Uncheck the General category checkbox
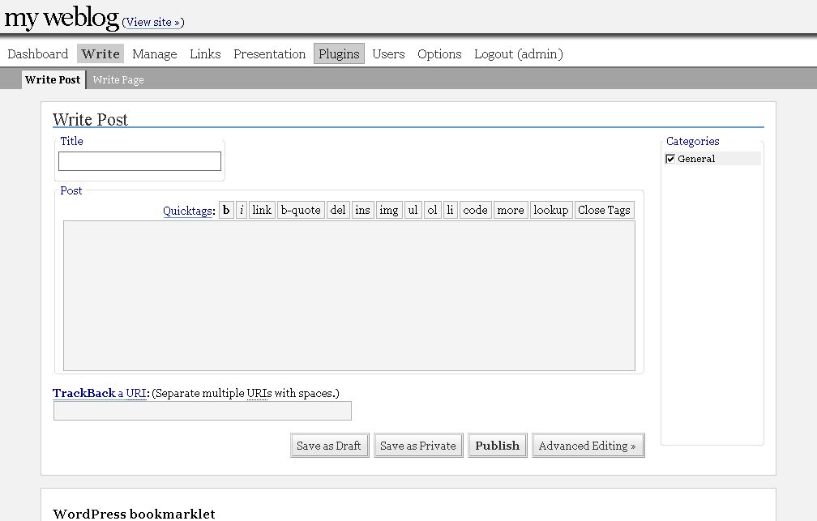 click(x=670, y=159)
